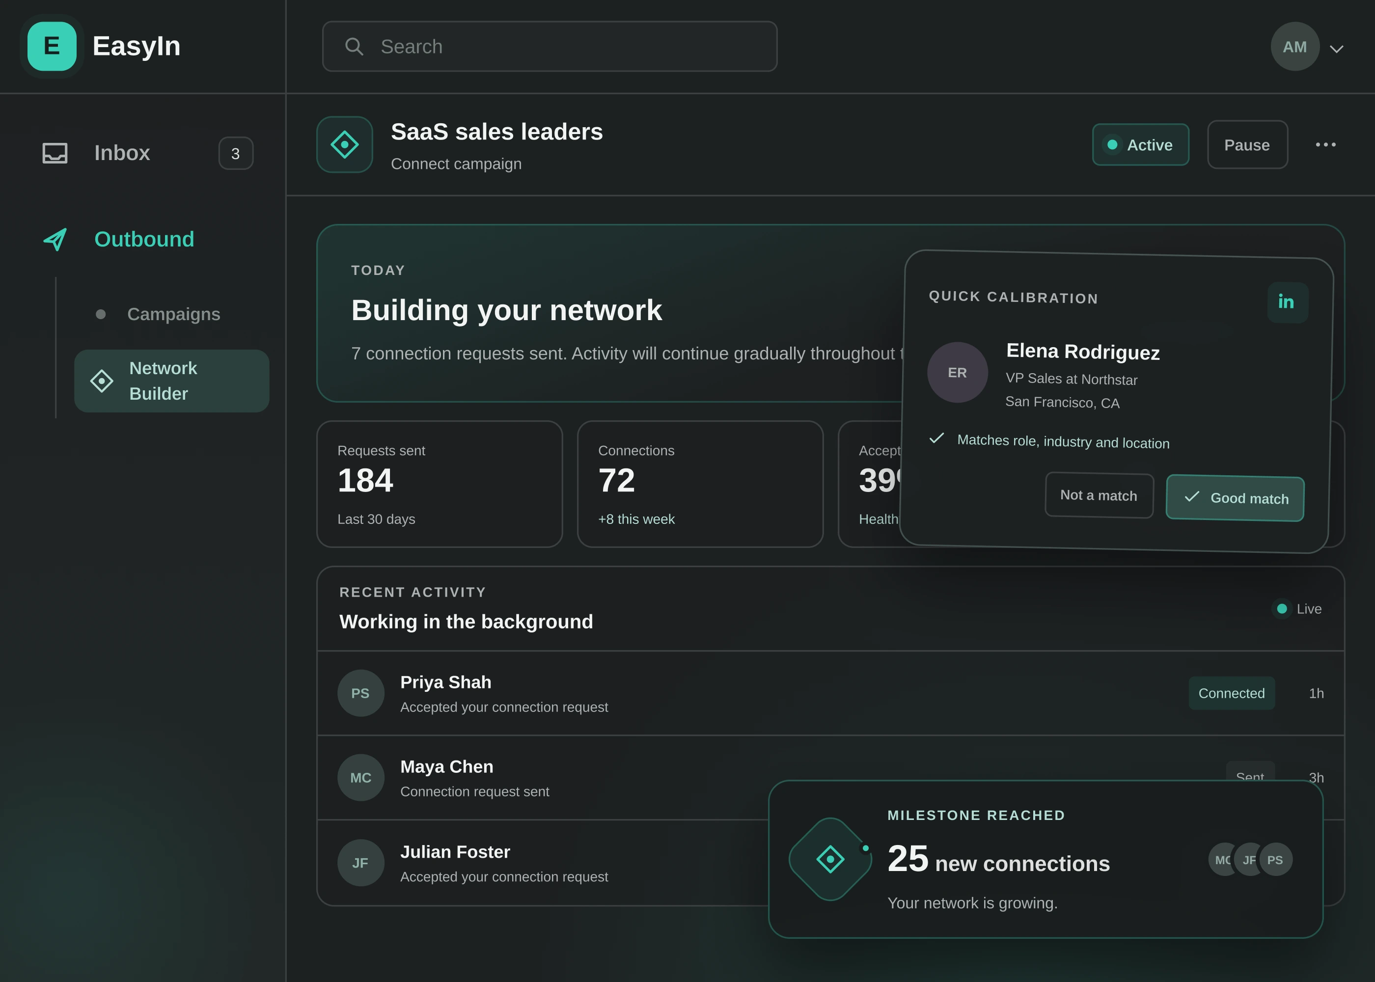
Task: Click the EasyIn logo icon
Action: 52,47
